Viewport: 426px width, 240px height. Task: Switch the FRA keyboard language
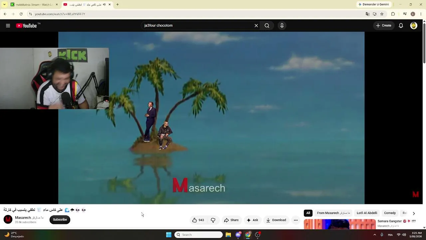(x=390, y=235)
